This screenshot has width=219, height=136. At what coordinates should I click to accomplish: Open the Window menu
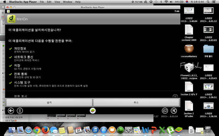click(x=67, y=2)
